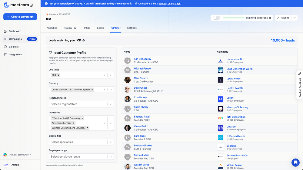Click the Losant company logo
This screenshot has height=170, width=303.
pos(221,99)
